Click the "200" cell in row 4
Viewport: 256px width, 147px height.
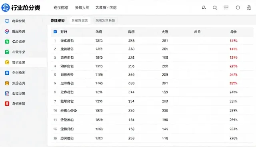(x=165, y=66)
